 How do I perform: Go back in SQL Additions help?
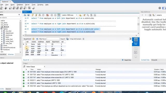pos(142,15)
